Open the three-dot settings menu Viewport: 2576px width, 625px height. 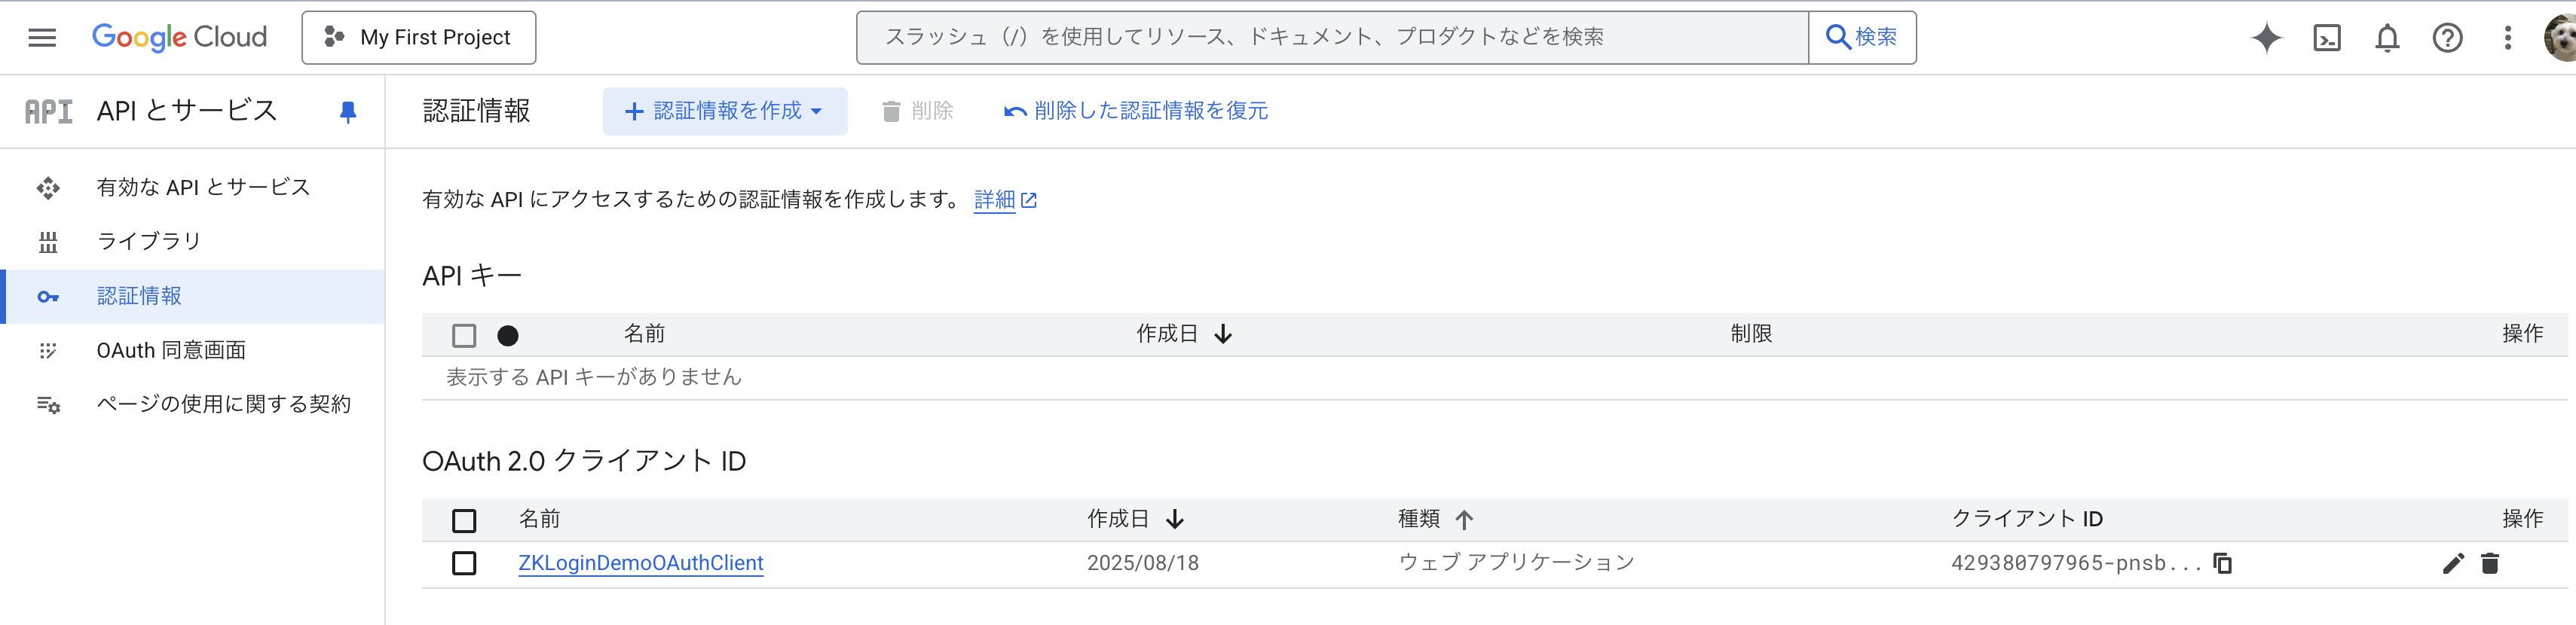click(x=2507, y=38)
